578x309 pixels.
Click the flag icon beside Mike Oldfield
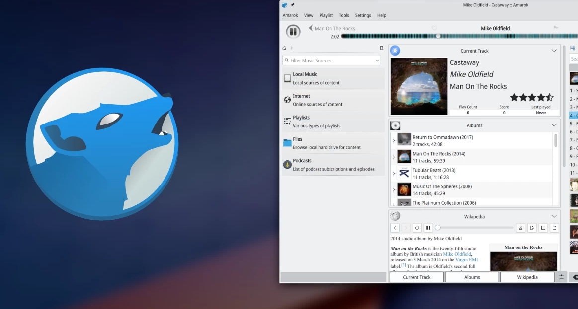coord(556,28)
